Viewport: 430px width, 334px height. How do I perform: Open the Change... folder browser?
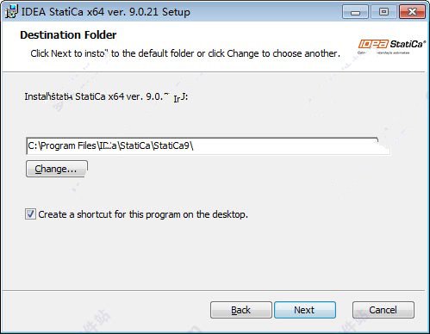(x=57, y=169)
